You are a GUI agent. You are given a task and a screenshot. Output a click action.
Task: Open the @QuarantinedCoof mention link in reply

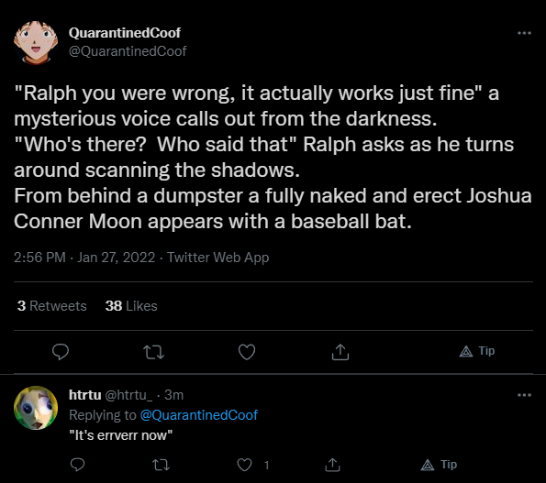coord(199,415)
